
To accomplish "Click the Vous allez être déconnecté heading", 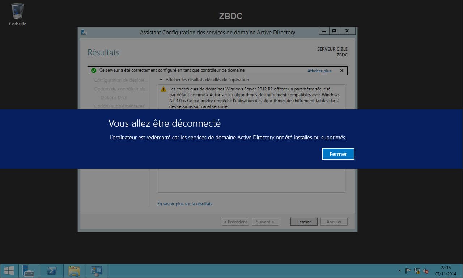I will pyautogui.click(x=165, y=123).
